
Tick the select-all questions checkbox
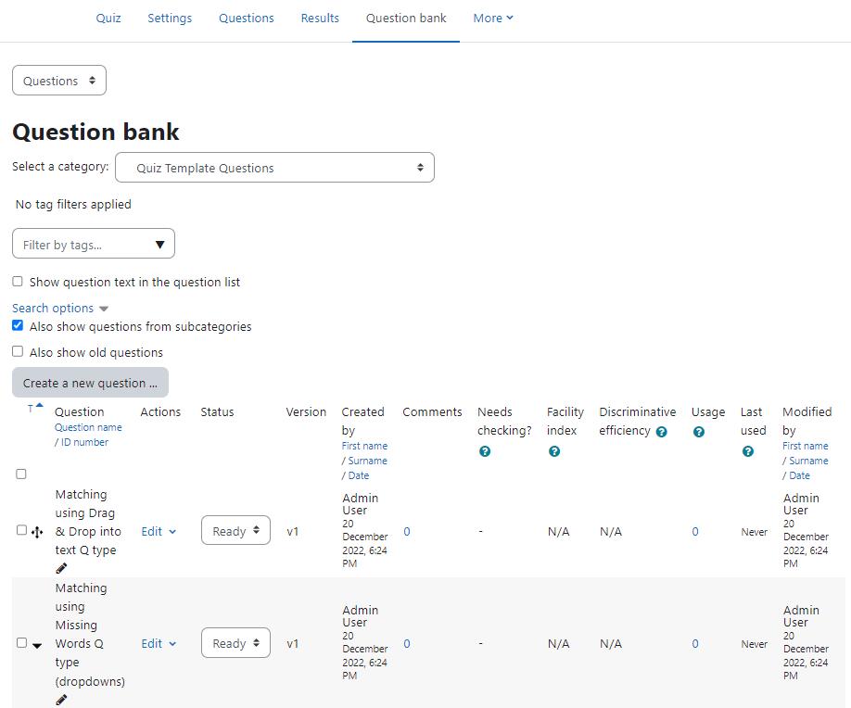click(x=21, y=474)
